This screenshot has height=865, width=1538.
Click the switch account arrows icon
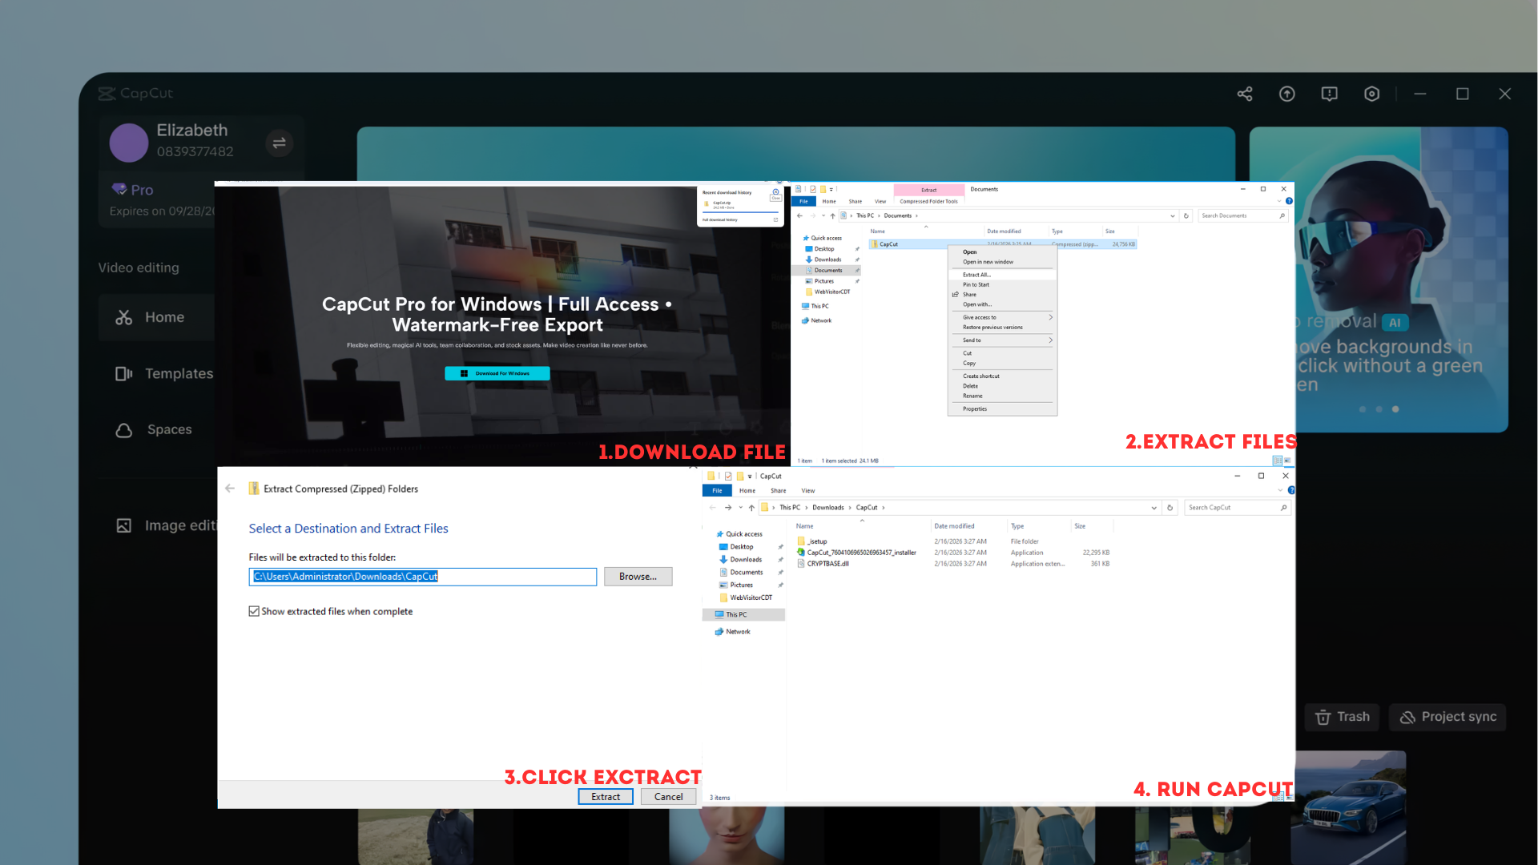[x=279, y=143]
